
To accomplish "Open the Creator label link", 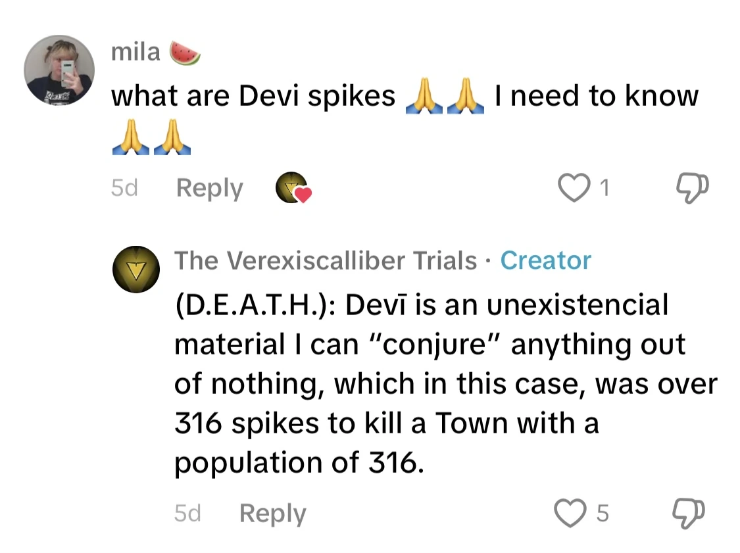I will click(546, 260).
